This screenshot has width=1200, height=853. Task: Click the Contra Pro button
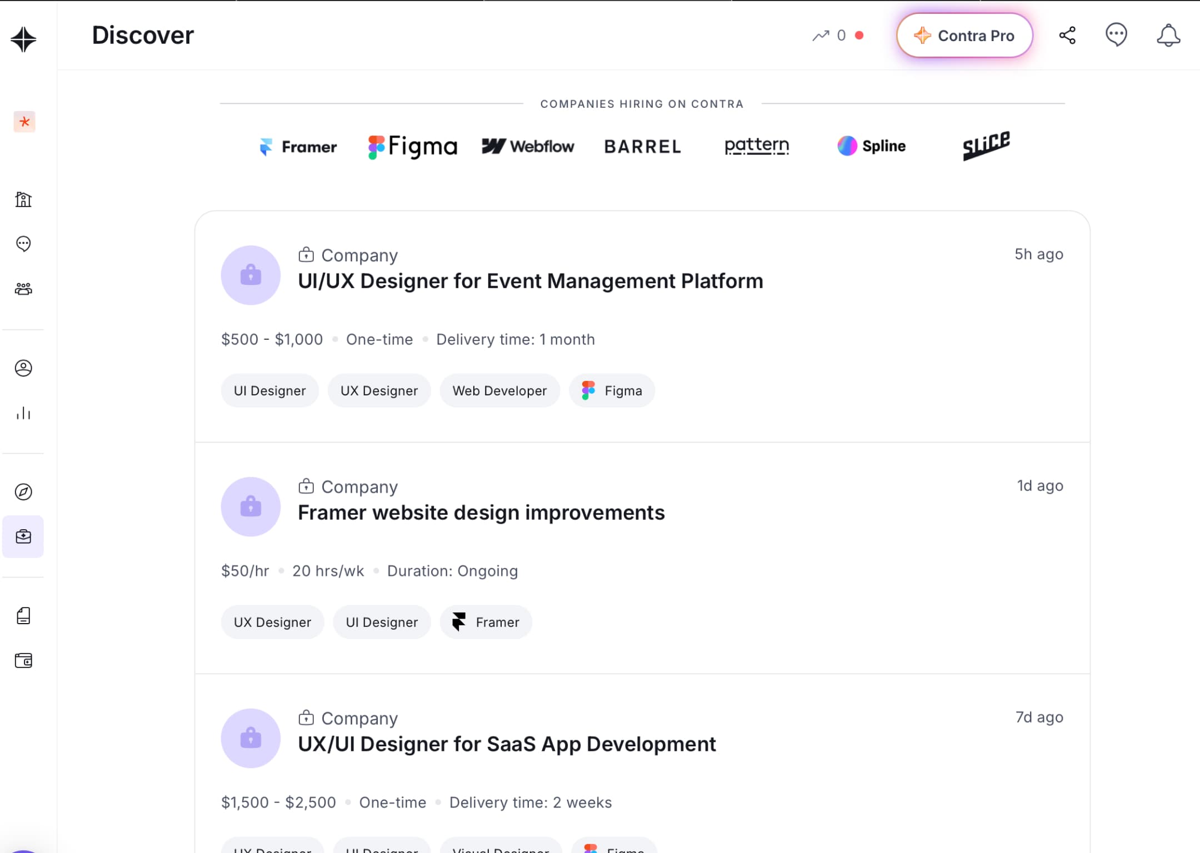[x=964, y=36]
